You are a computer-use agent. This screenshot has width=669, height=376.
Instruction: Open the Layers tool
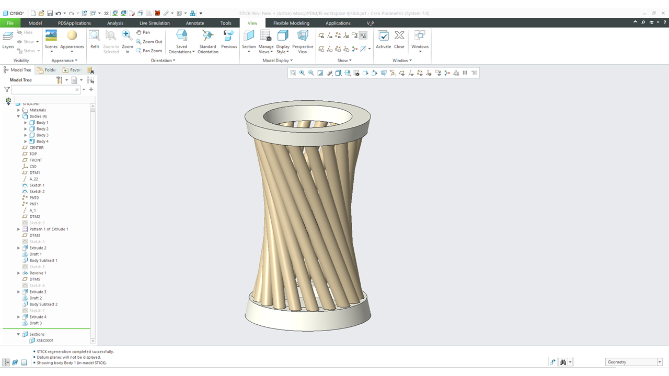(x=8, y=40)
